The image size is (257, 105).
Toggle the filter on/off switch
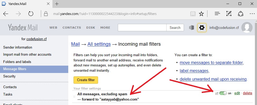(223, 93)
